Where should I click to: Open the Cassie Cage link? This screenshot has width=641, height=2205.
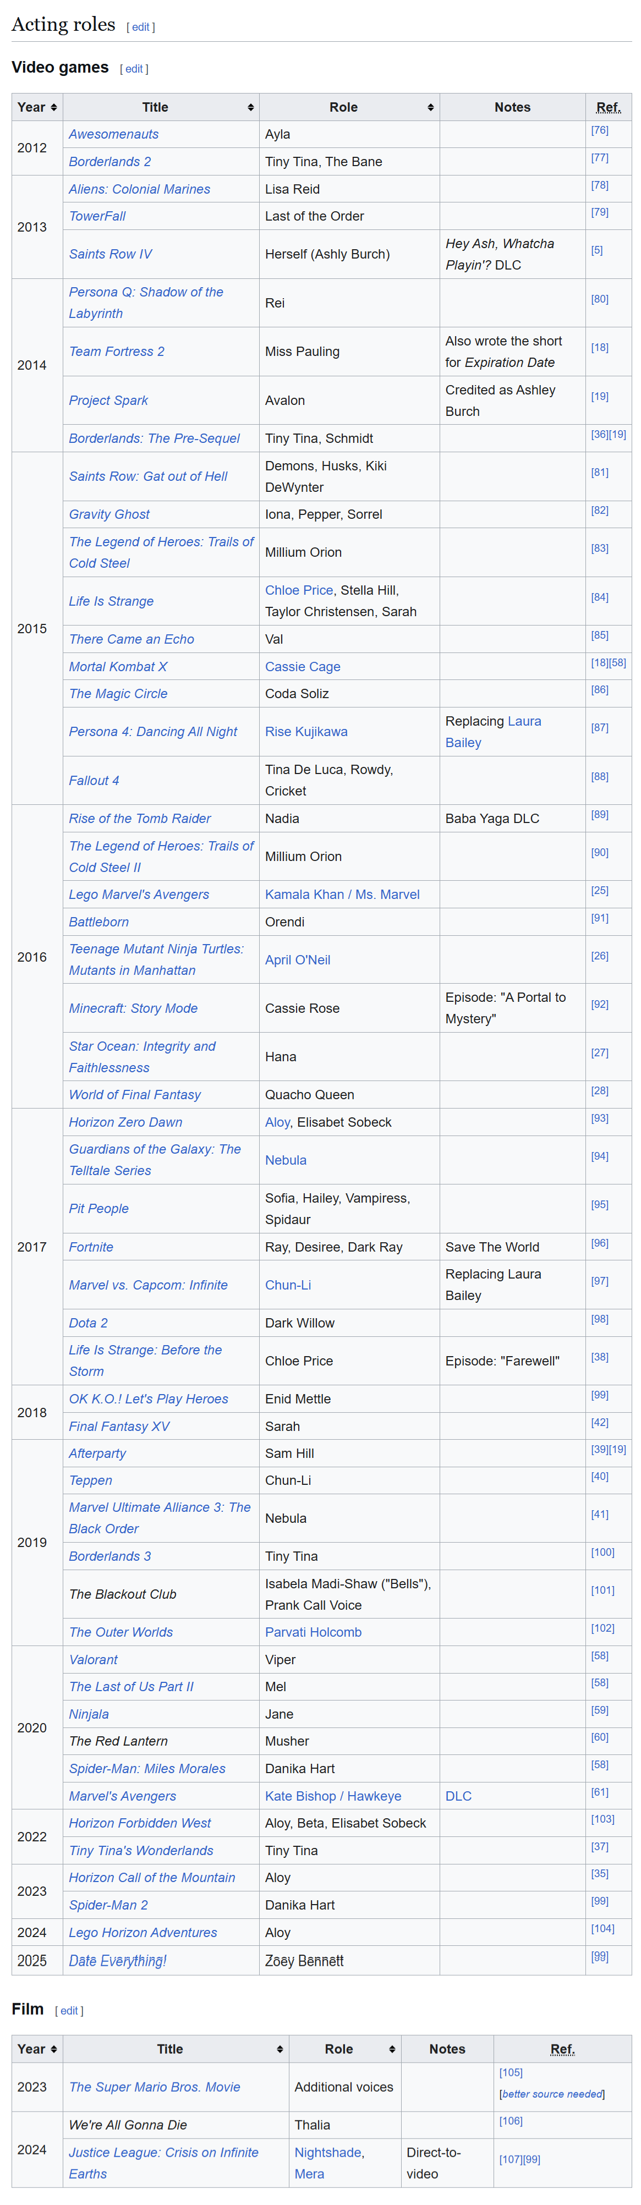pyautogui.click(x=303, y=667)
